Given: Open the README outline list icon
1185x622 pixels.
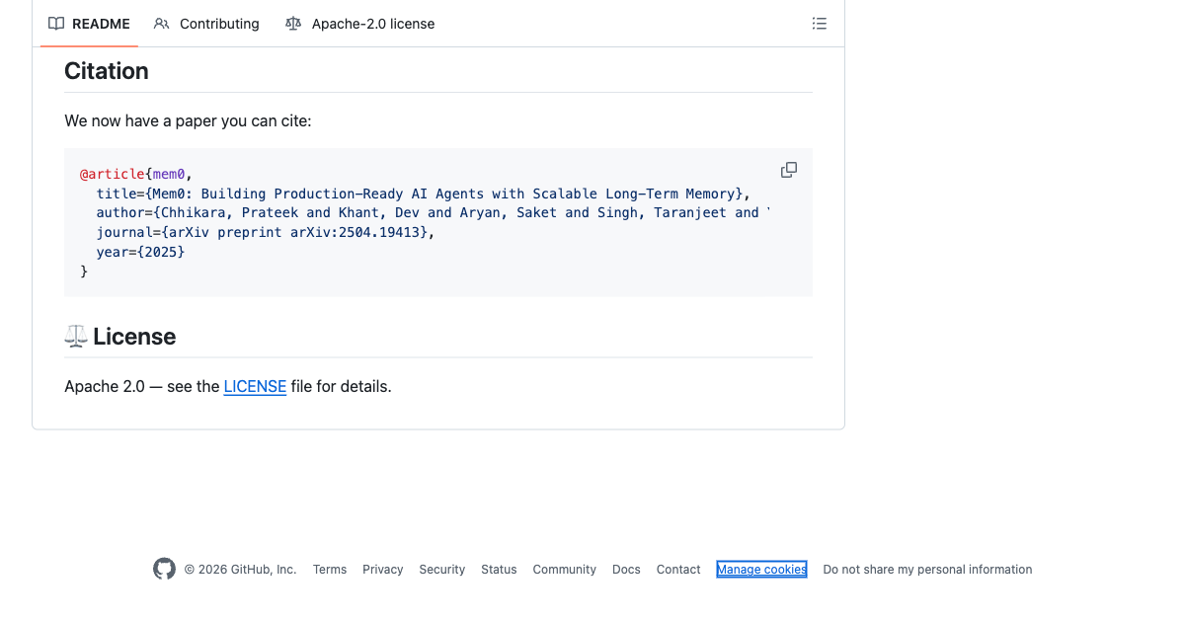Looking at the screenshot, I should click(x=820, y=24).
